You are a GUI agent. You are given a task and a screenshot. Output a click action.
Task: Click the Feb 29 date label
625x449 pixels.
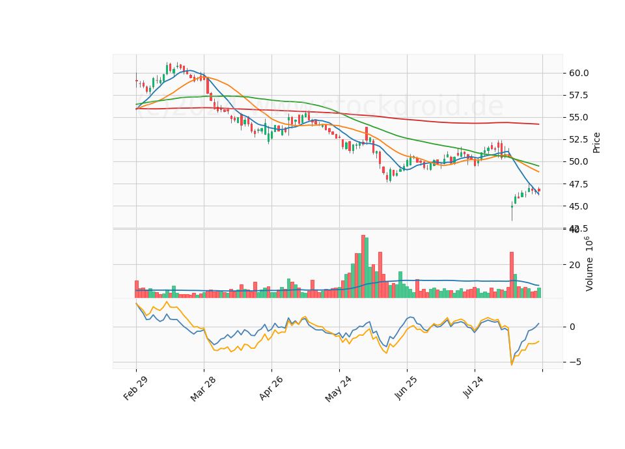pos(135,388)
